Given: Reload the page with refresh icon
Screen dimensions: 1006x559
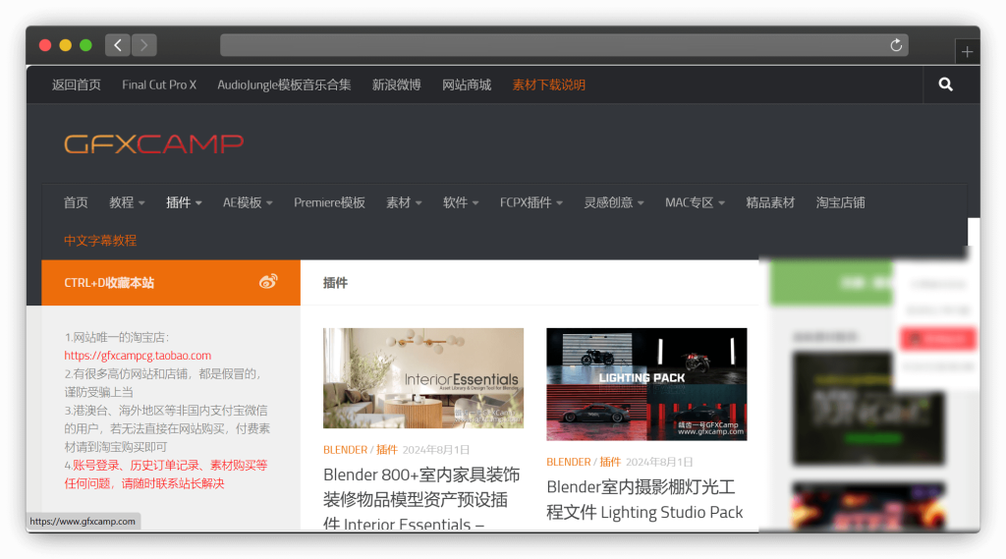Looking at the screenshot, I should click(x=896, y=45).
